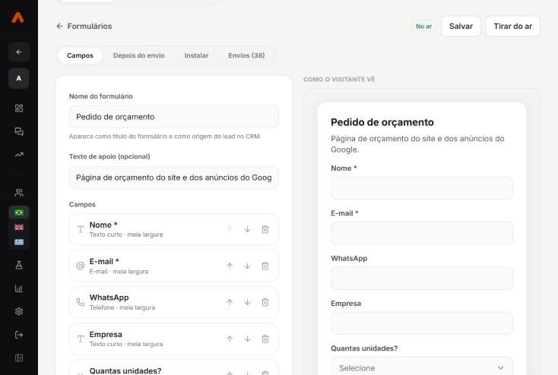Move the WhatsApp field down
Image resolution: width=558 pixels, height=375 pixels.
tap(247, 302)
